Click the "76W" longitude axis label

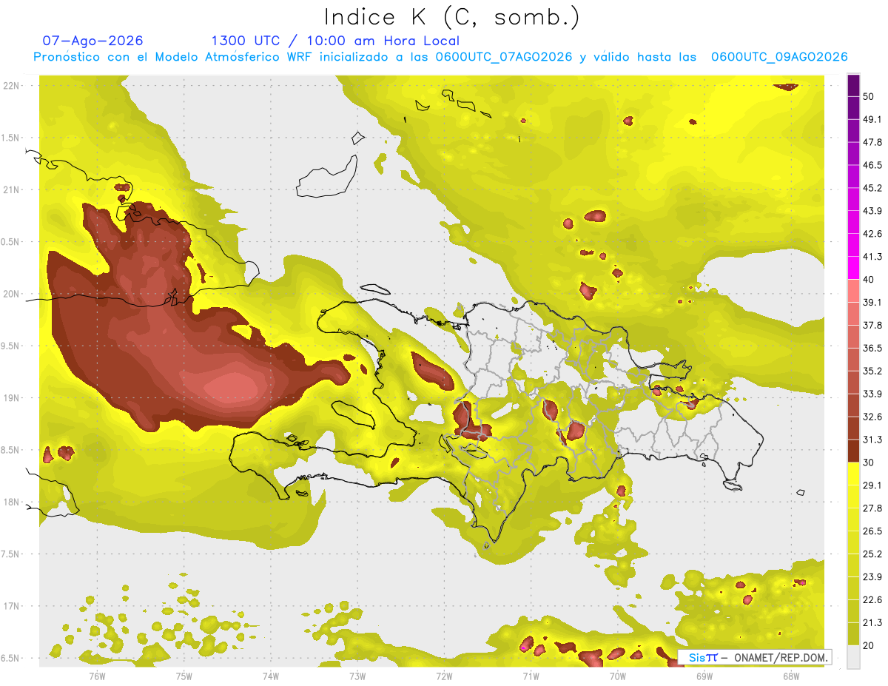pyautogui.click(x=97, y=676)
